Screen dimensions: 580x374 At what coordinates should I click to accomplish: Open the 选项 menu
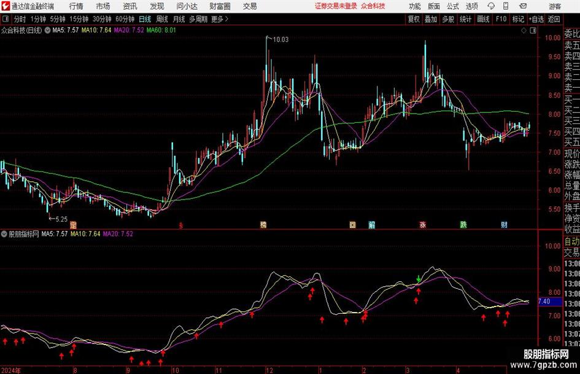pos(471,6)
